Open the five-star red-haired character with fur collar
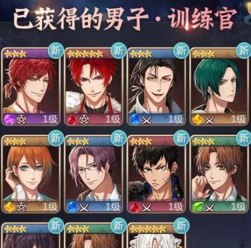This screenshot has height=248, width=251. (x=93, y=87)
